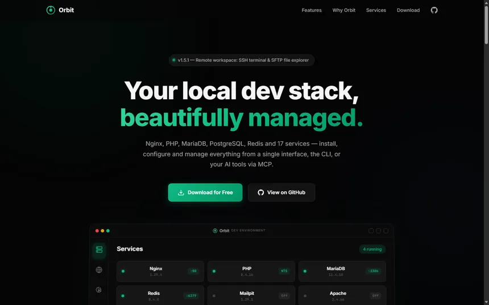This screenshot has height=305, width=489.
Task: Click the GitHub icon in View on GitHub button
Action: 261,192
